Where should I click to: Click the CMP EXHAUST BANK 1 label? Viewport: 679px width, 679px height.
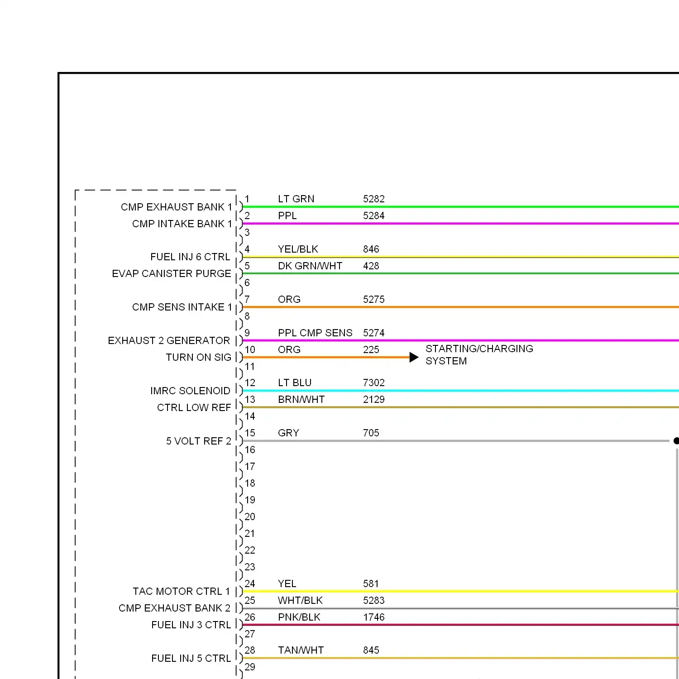[176, 207]
